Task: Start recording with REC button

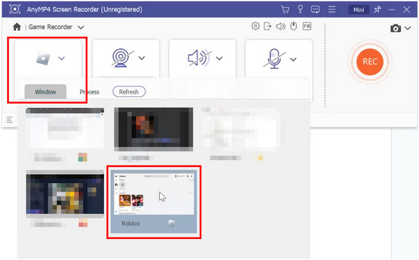Action: (x=370, y=62)
